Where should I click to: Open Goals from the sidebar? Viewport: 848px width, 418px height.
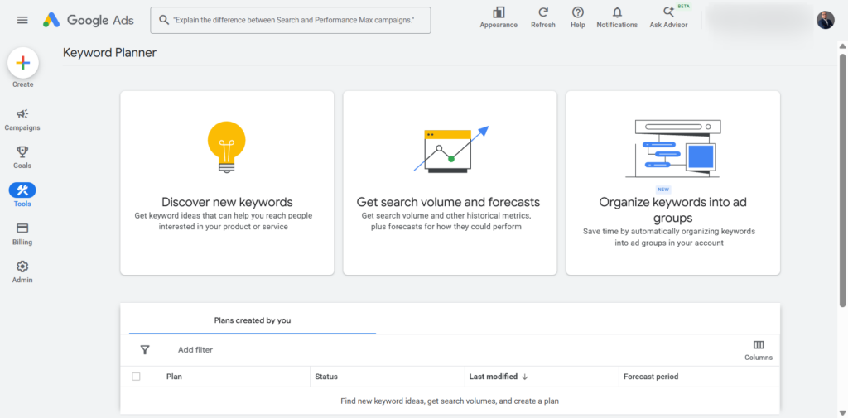click(22, 158)
